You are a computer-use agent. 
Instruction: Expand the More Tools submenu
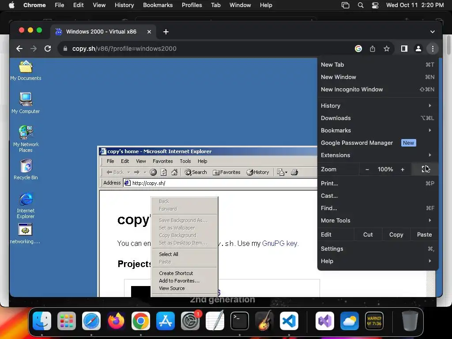378,221
